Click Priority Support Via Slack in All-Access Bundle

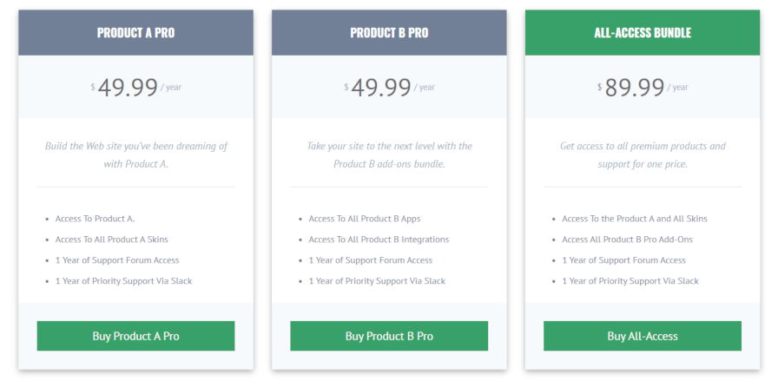pos(630,281)
